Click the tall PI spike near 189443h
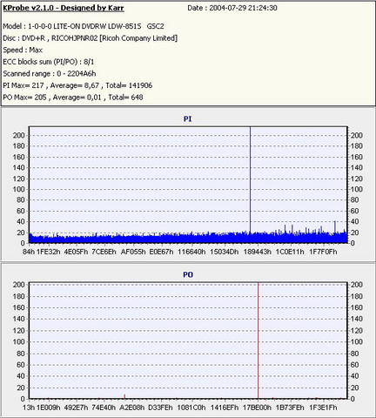Screen dimensions: 376x418 click(x=250, y=180)
